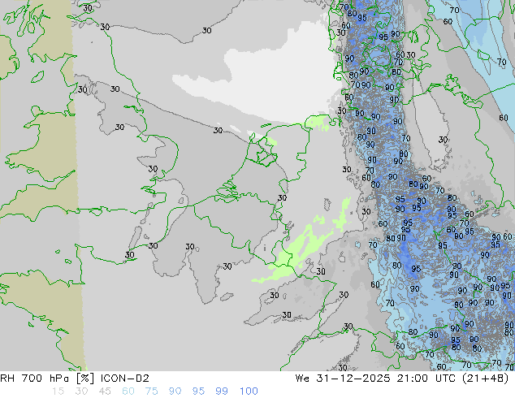Click the "We 31-12-2025" date text

point(343,379)
